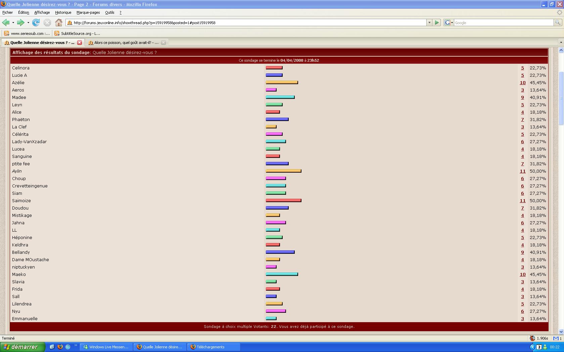Click the Stop loading button
Viewport: 564px width, 352px height.
pos(47,22)
